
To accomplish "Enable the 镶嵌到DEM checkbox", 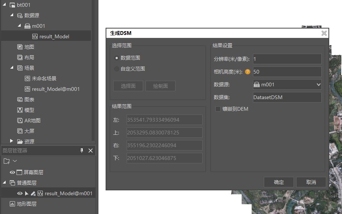I will [218, 109].
